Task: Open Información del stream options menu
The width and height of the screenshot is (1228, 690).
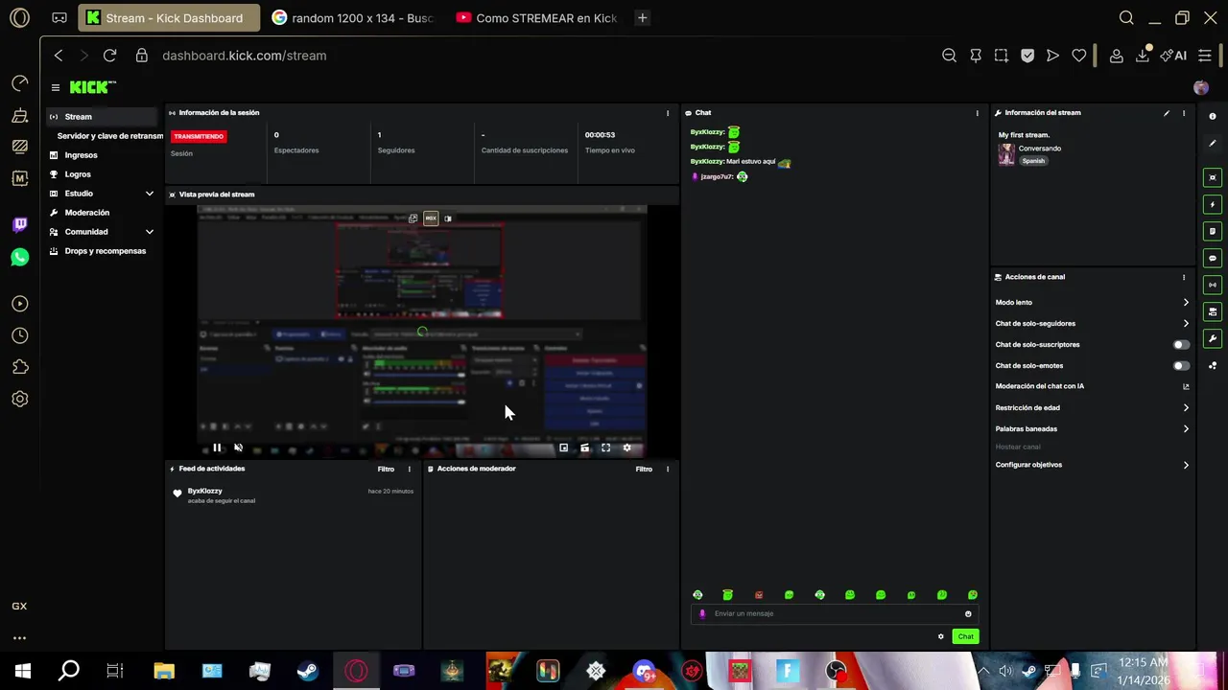Action: coord(1184,113)
